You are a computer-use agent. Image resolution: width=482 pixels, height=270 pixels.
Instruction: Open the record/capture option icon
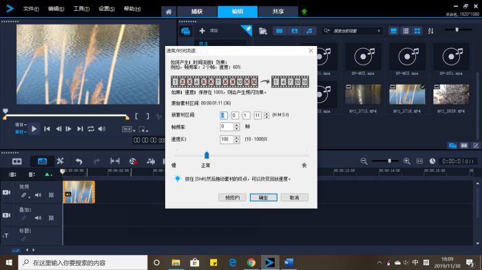click(133, 161)
